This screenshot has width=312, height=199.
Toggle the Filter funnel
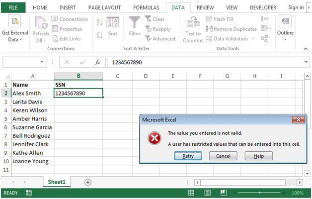[135, 26]
